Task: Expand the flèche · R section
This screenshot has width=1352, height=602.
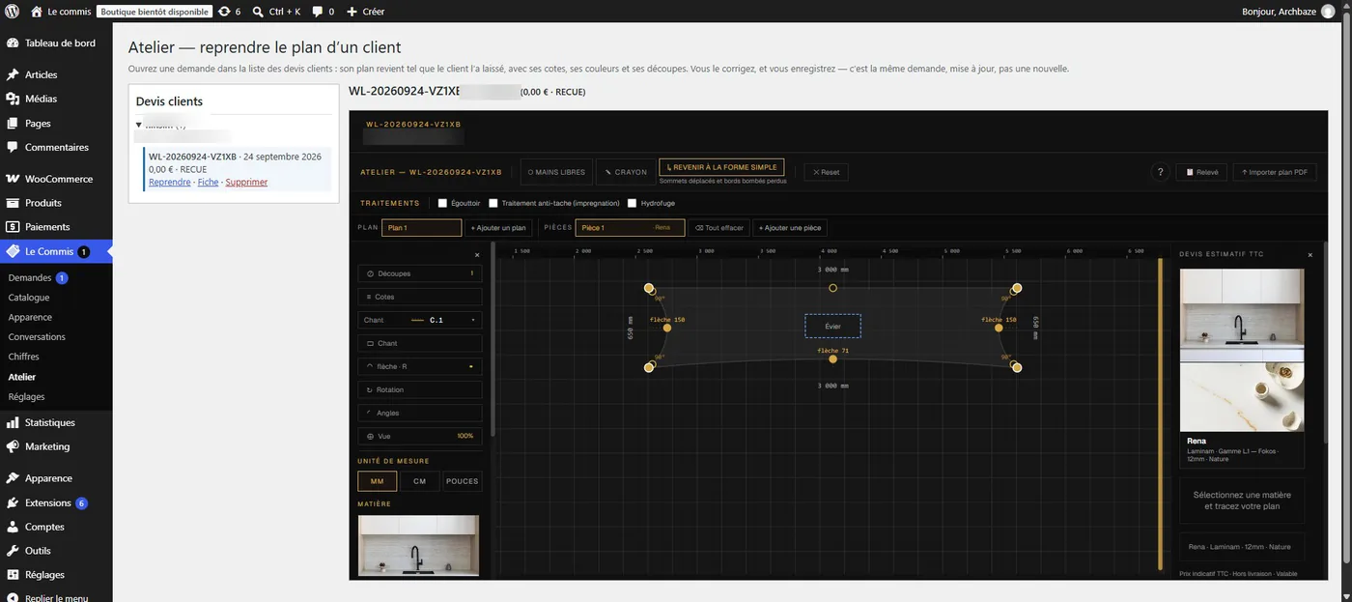Action: (419, 366)
